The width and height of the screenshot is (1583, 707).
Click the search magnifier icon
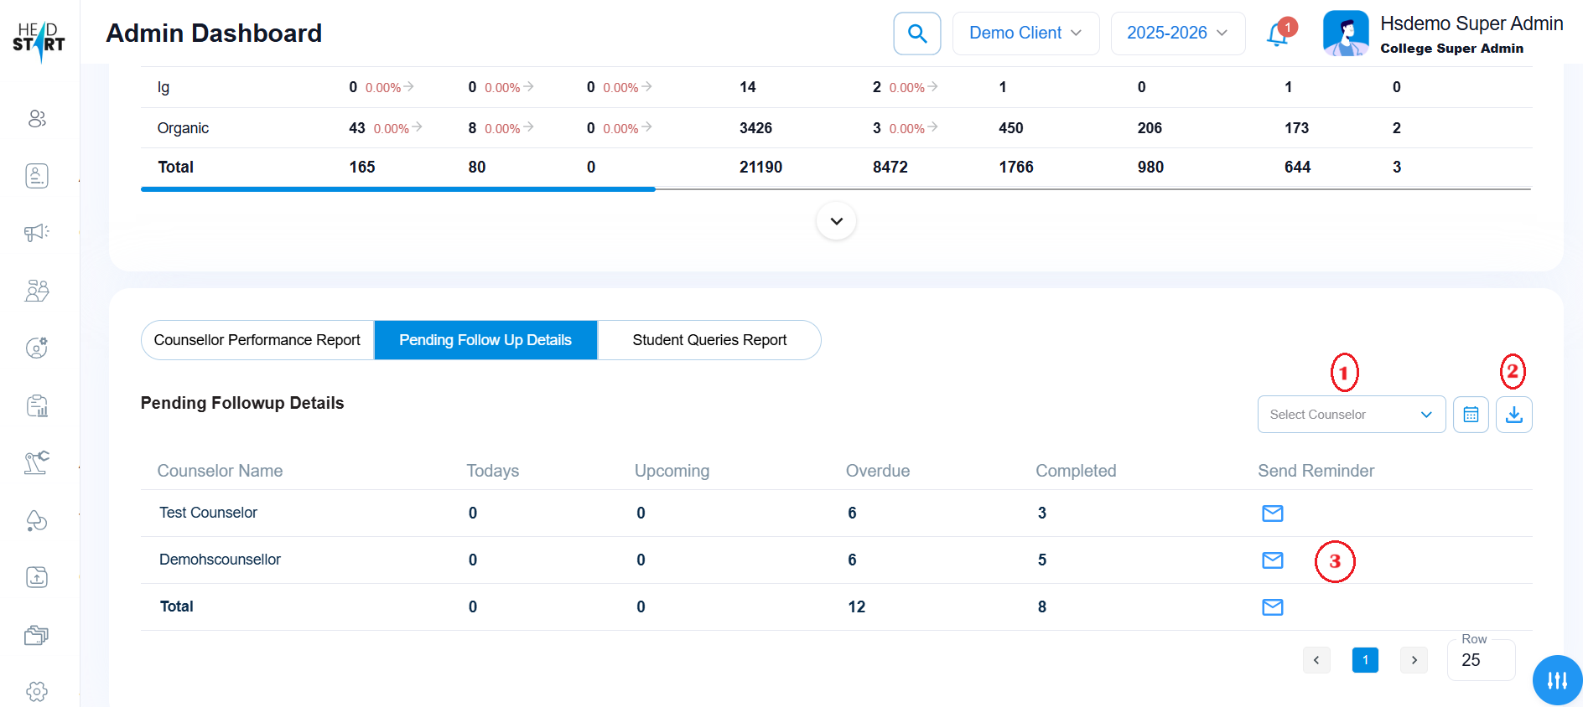pos(916,34)
